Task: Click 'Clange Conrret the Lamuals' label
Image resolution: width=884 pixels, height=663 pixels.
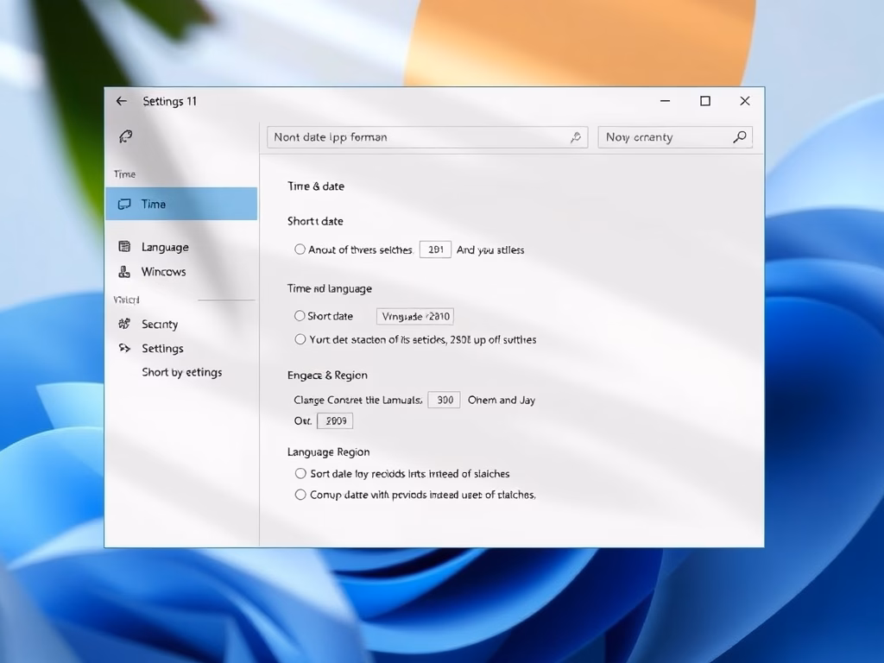Action: coord(357,400)
